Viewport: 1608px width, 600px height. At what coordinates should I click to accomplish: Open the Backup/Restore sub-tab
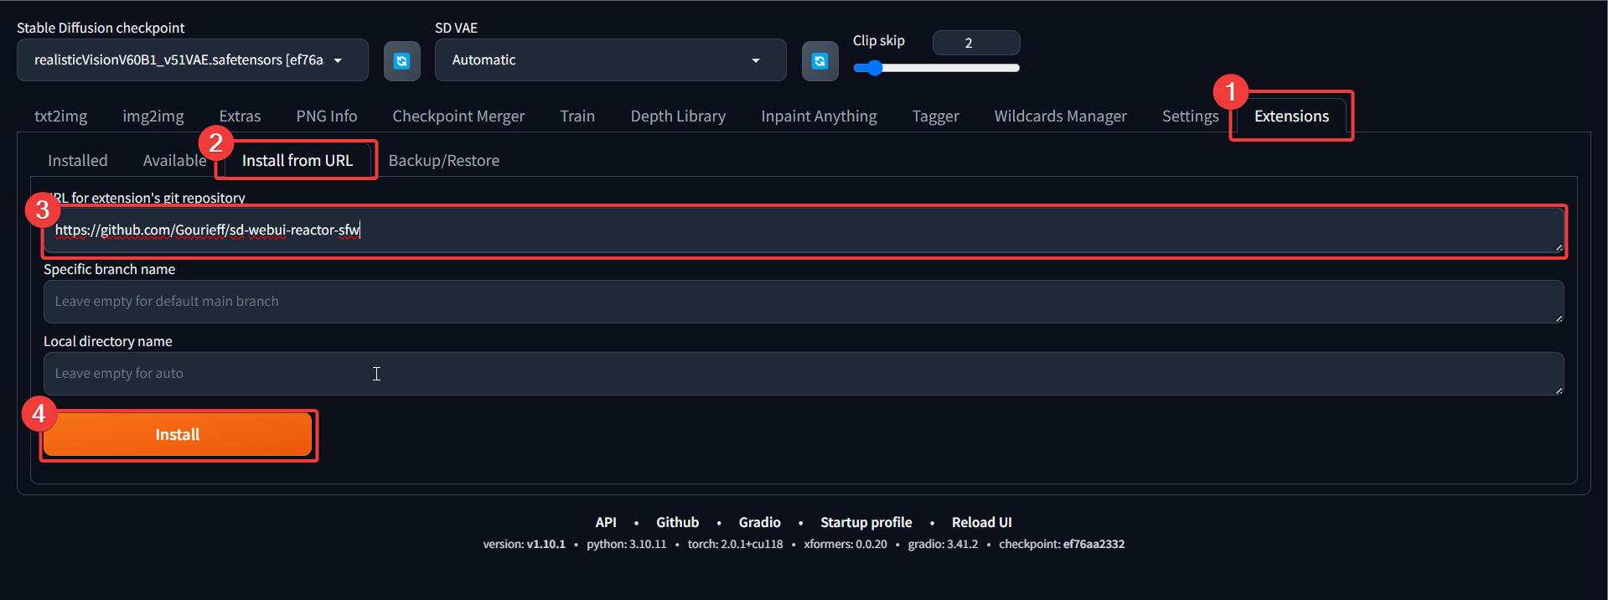coord(443,161)
